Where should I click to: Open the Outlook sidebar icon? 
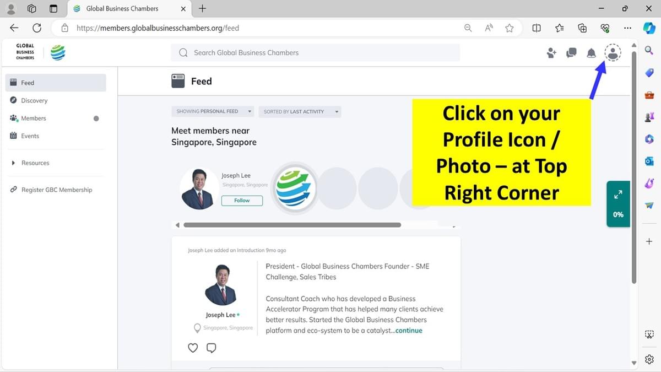pos(649,161)
